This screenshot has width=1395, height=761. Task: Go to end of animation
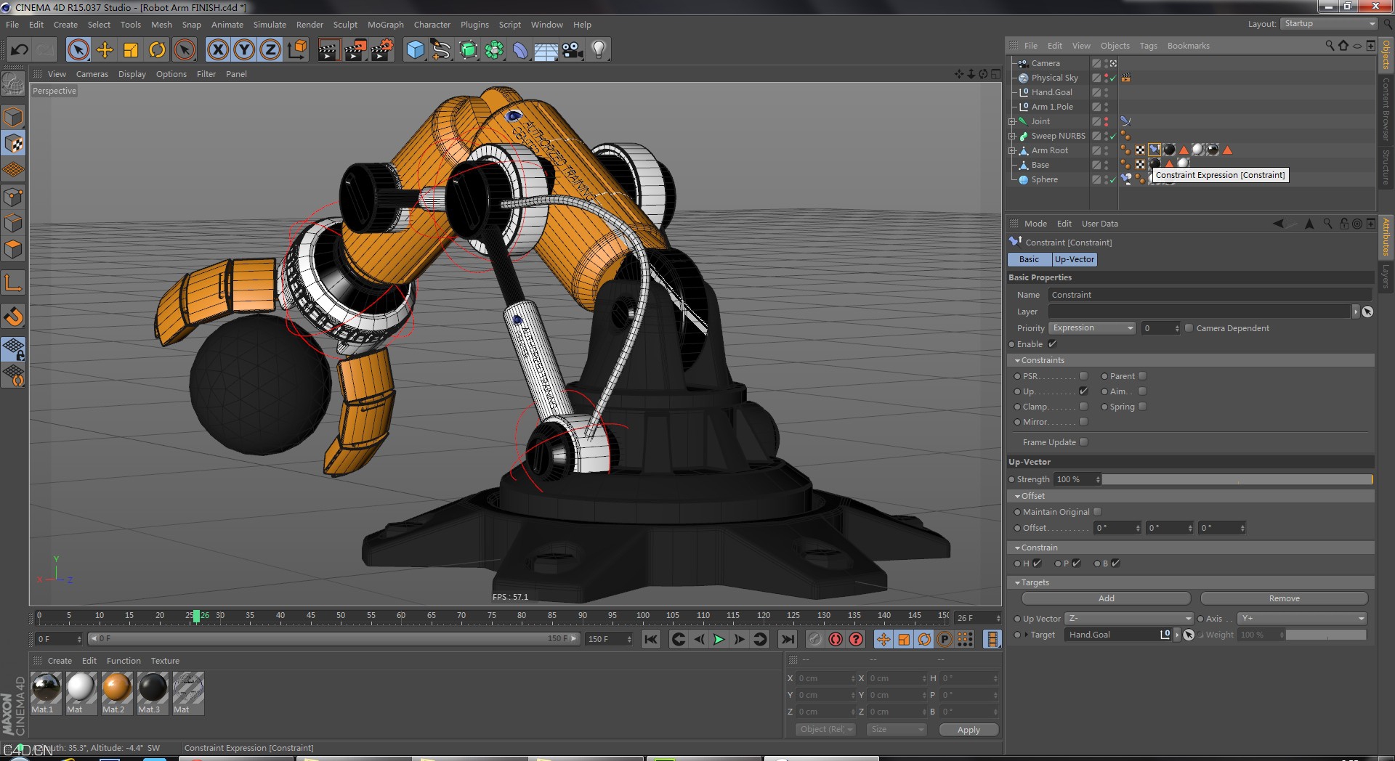tap(788, 639)
